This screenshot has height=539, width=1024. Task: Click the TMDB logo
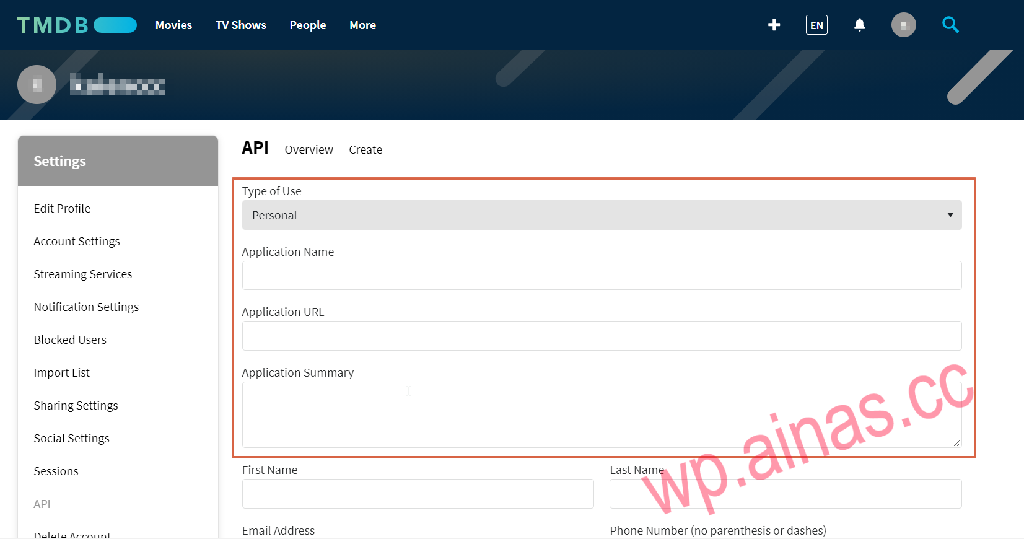click(77, 25)
